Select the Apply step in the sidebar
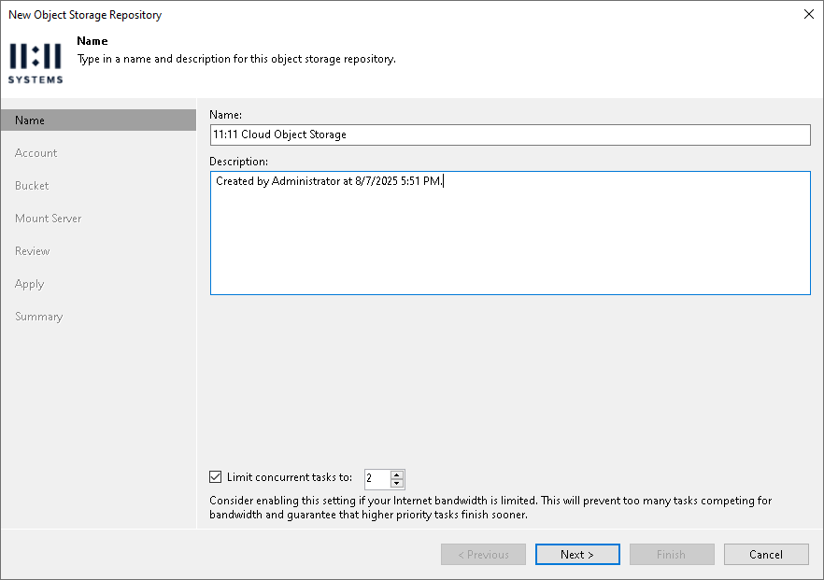This screenshot has height=580, width=824. click(x=30, y=284)
